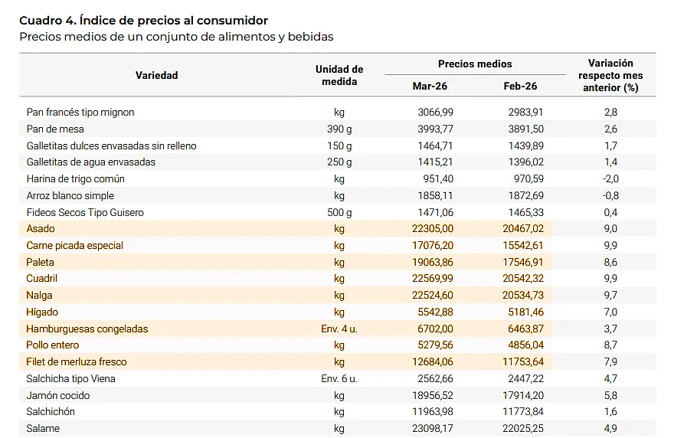This screenshot has height=438, width=674.
Task: Click the Cuadro 4 table title
Action: point(143,21)
